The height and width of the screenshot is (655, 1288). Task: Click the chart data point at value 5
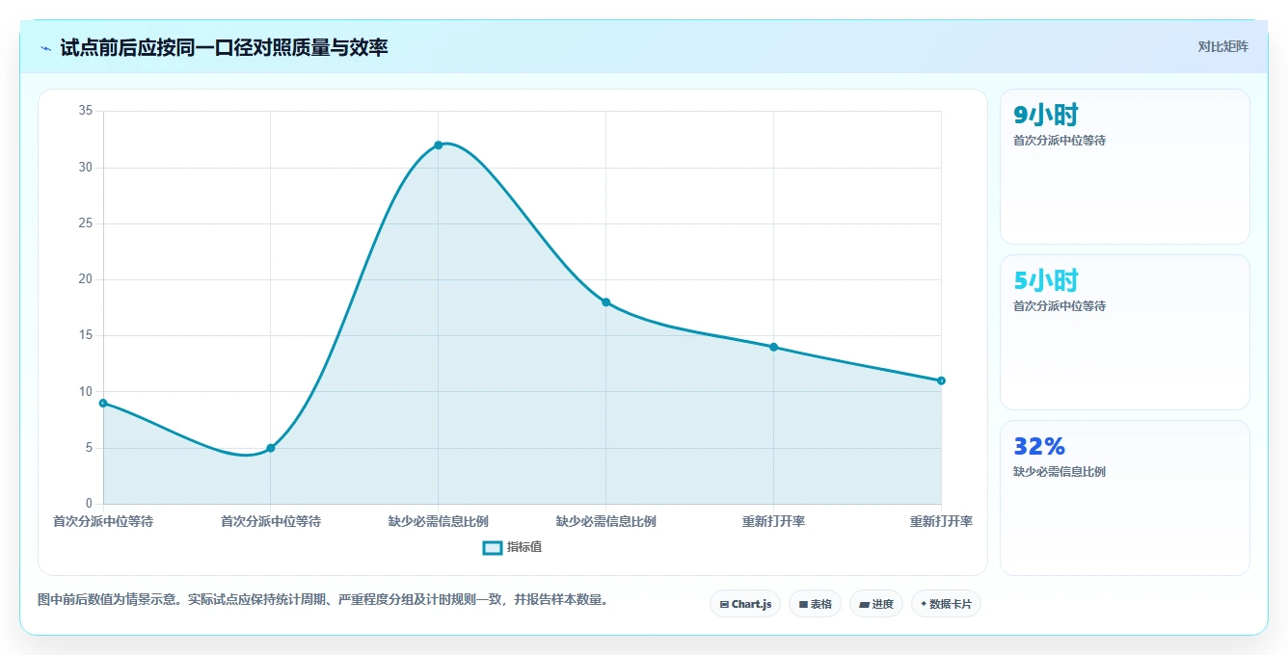coord(271,448)
